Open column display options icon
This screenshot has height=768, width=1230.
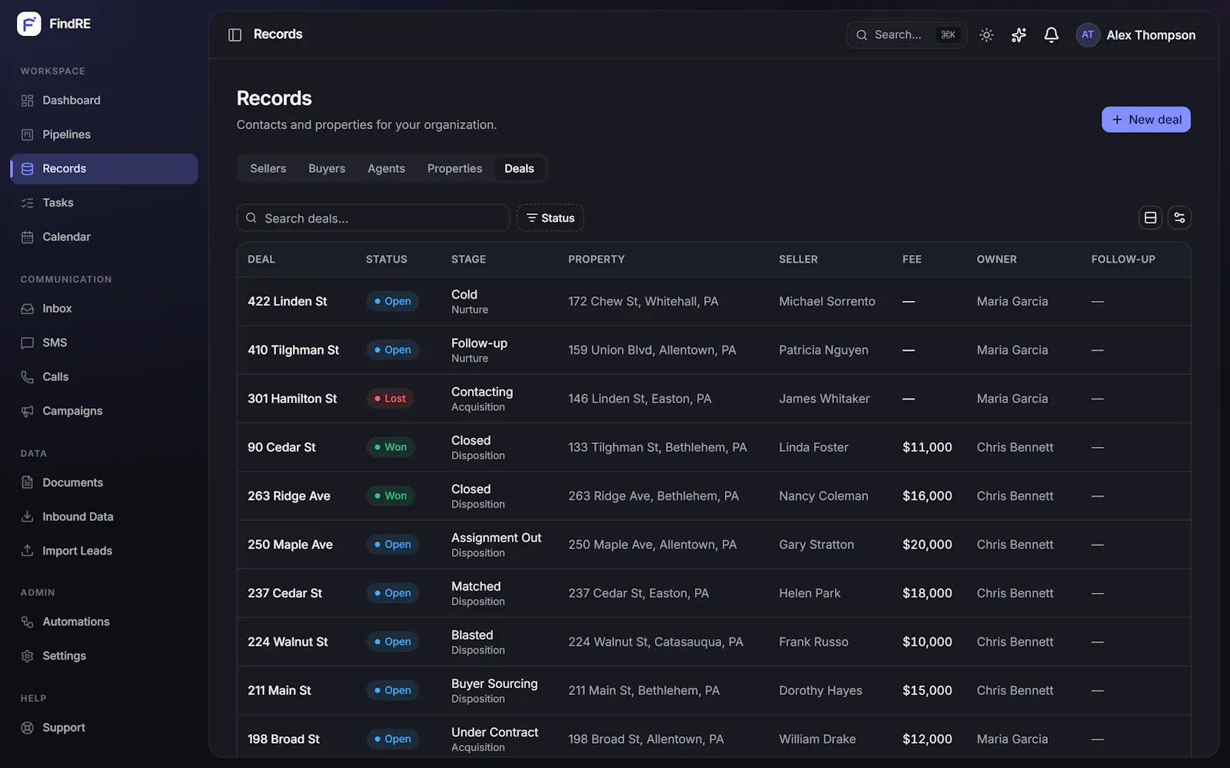(1179, 218)
